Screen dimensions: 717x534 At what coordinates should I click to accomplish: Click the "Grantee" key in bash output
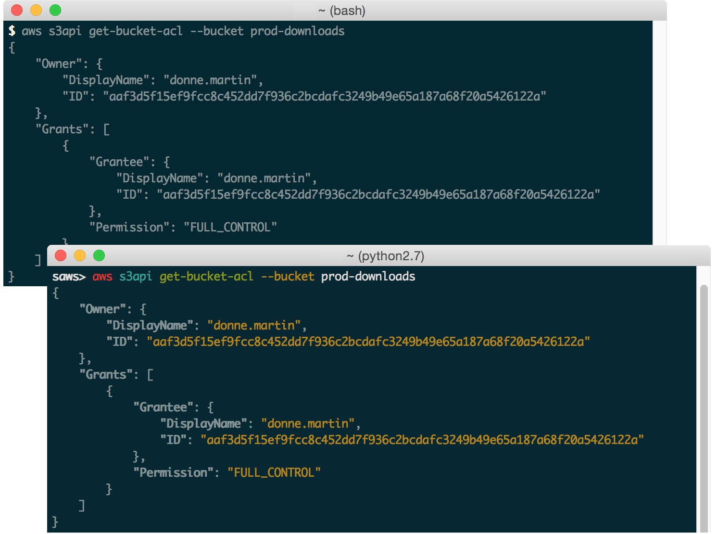[x=123, y=162]
